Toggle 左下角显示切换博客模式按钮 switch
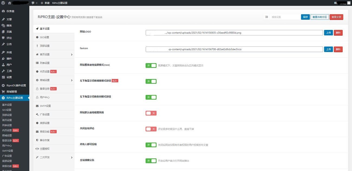This screenshot has width=352, height=171. [151, 81]
